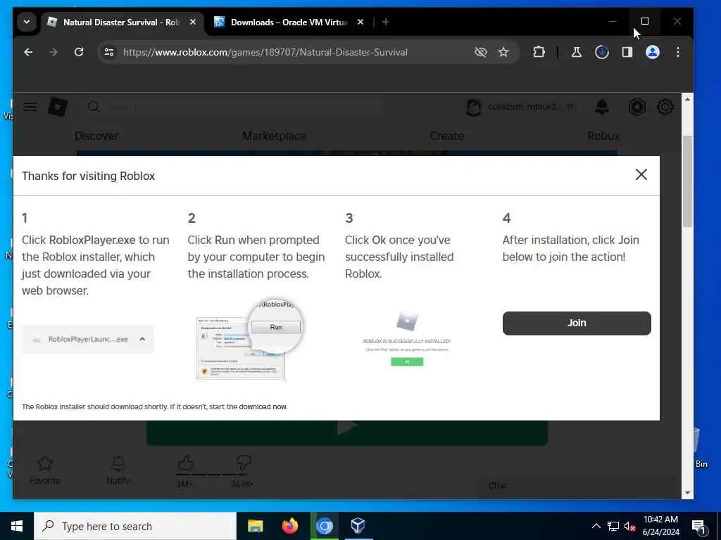Image resolution: width=721 pixels, height=540 pixels.
Task: Open the taskbar clock and date
Action: click(661, 526)
